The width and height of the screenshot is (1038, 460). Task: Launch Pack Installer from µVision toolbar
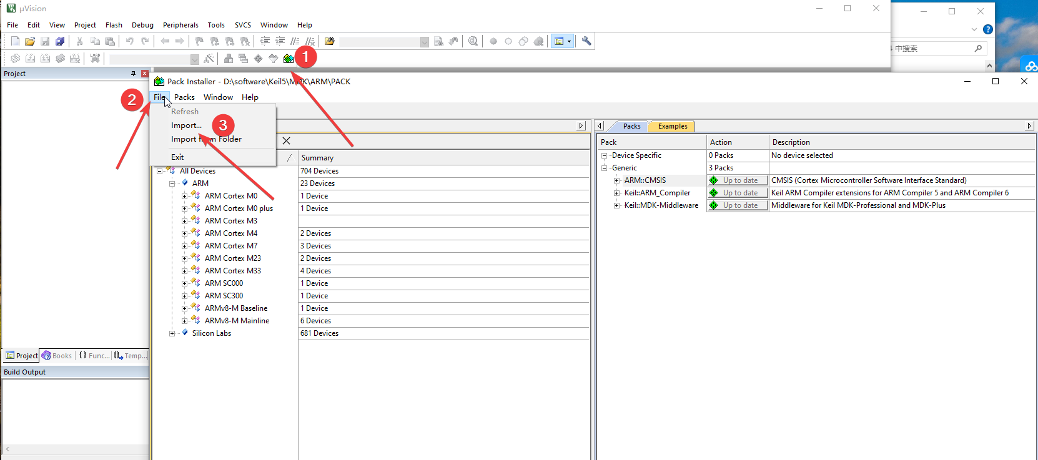pyautogui.click(x=288, y=59)
